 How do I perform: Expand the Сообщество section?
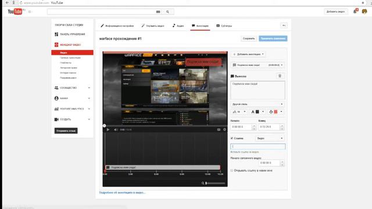(x=89, y=88)
